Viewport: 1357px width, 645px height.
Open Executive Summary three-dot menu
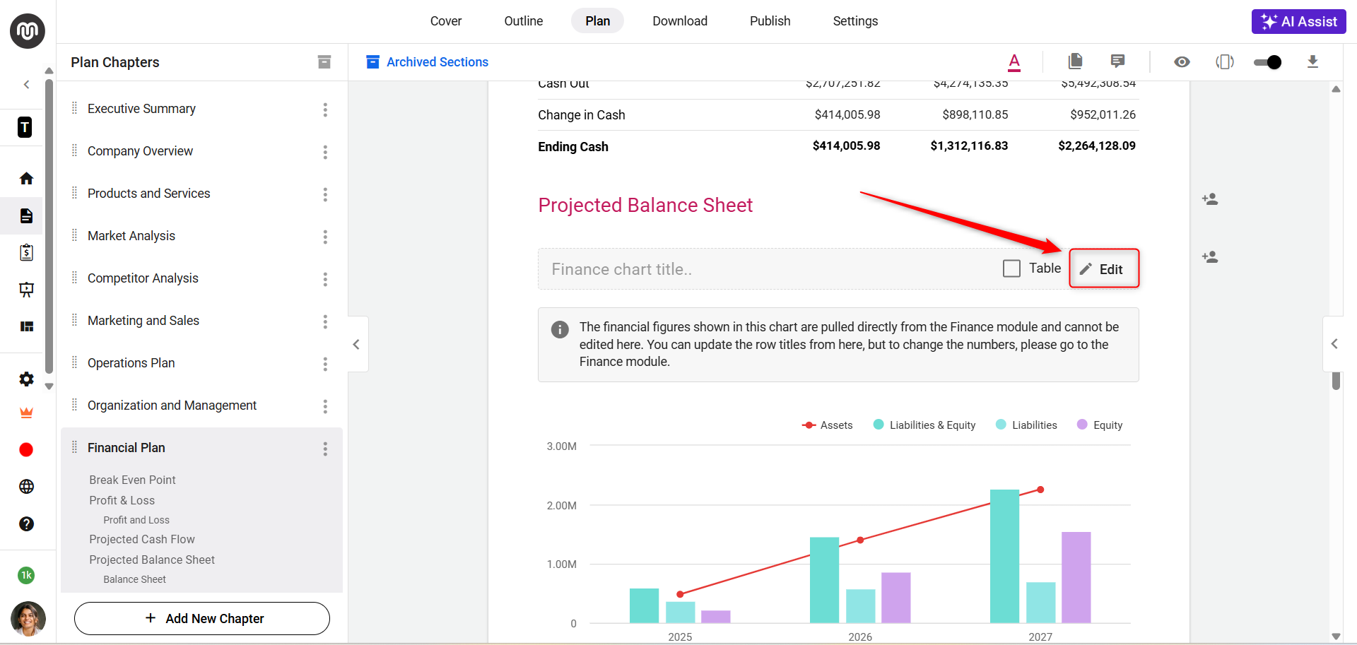[325, 110]
